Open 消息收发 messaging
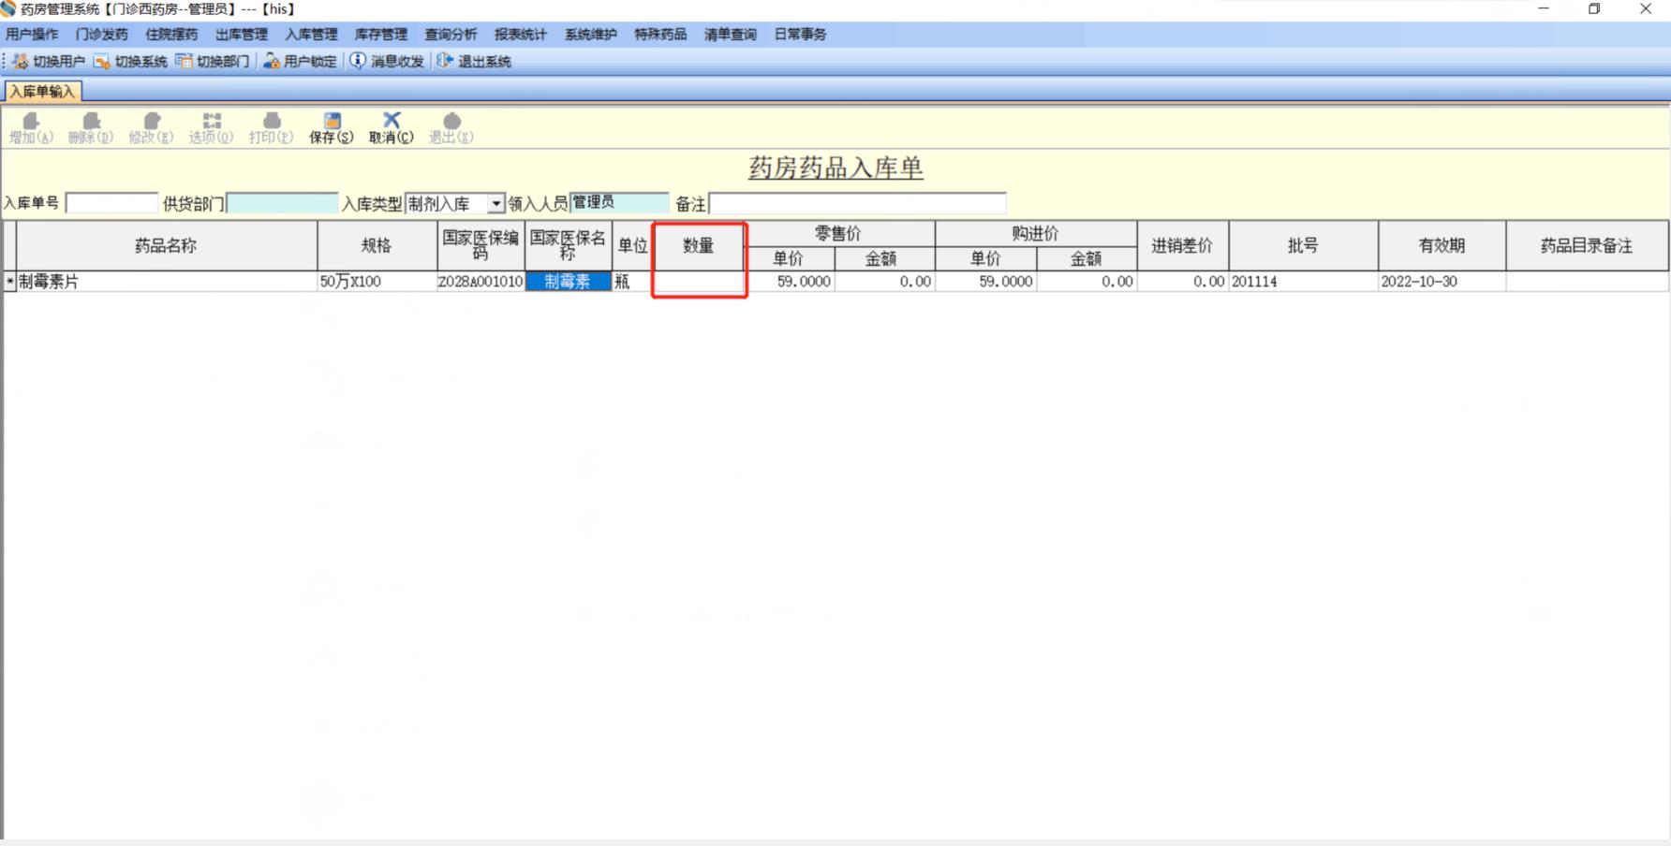 [x=387, y=61]
